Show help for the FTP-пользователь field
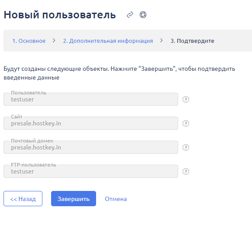This screenshot has width=252, height=225. [186, 172]
